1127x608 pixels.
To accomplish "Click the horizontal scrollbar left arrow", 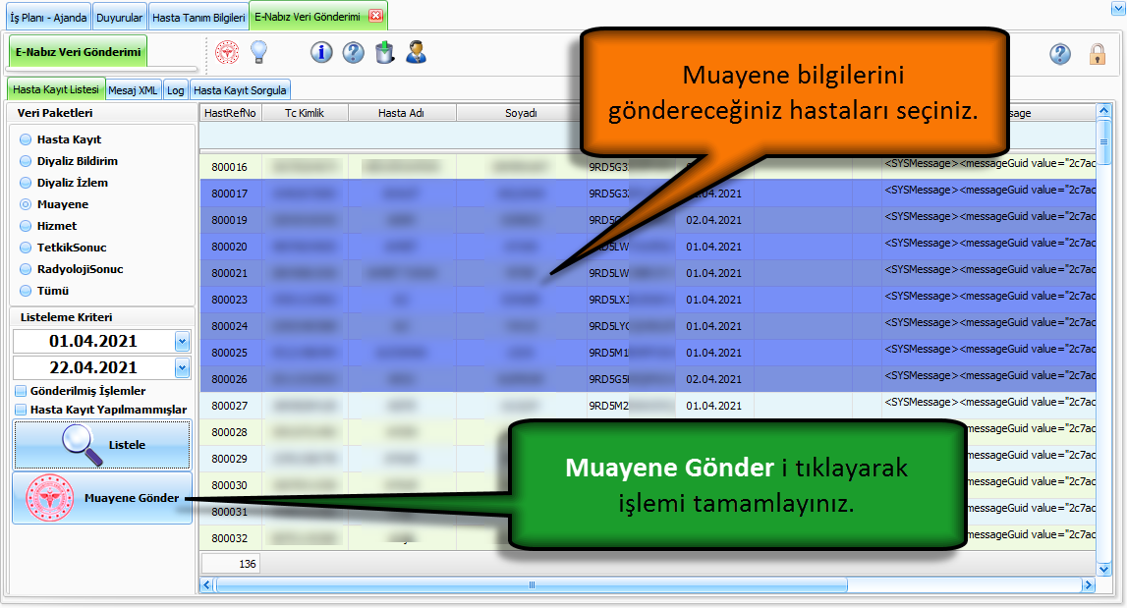I will [x=207, y=585].
